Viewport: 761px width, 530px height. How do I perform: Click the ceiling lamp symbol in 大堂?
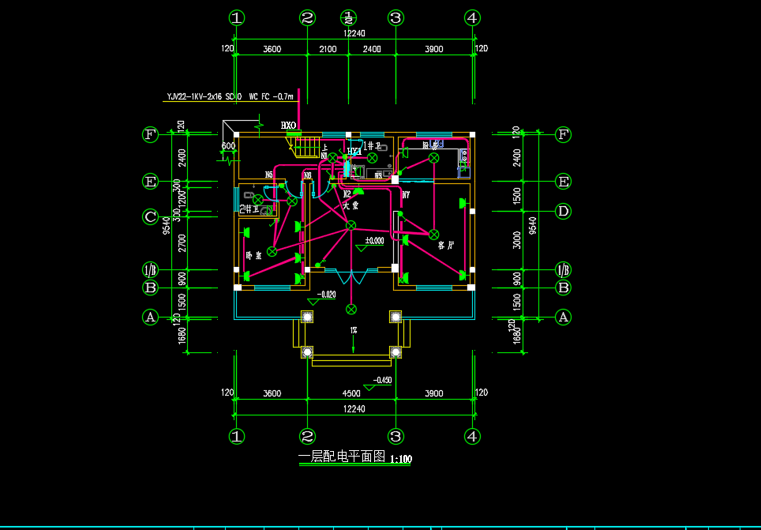(351, 225)
